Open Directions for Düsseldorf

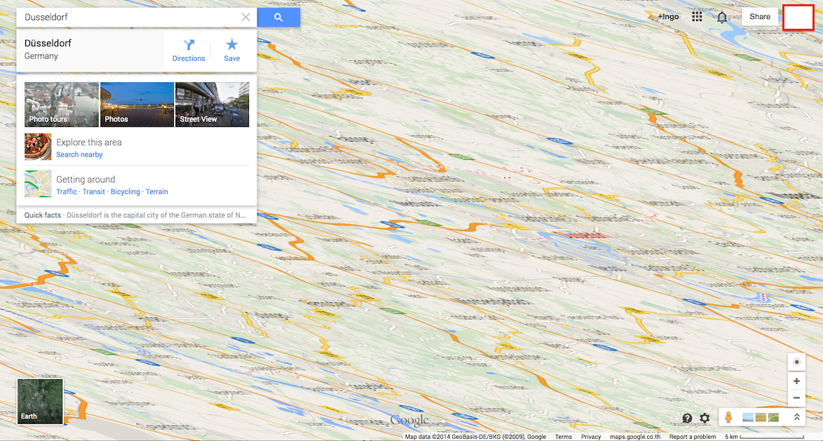tap(189, 50)
